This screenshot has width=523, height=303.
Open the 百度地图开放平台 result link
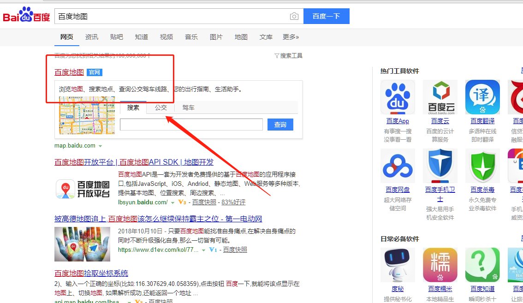click(134, 162)
